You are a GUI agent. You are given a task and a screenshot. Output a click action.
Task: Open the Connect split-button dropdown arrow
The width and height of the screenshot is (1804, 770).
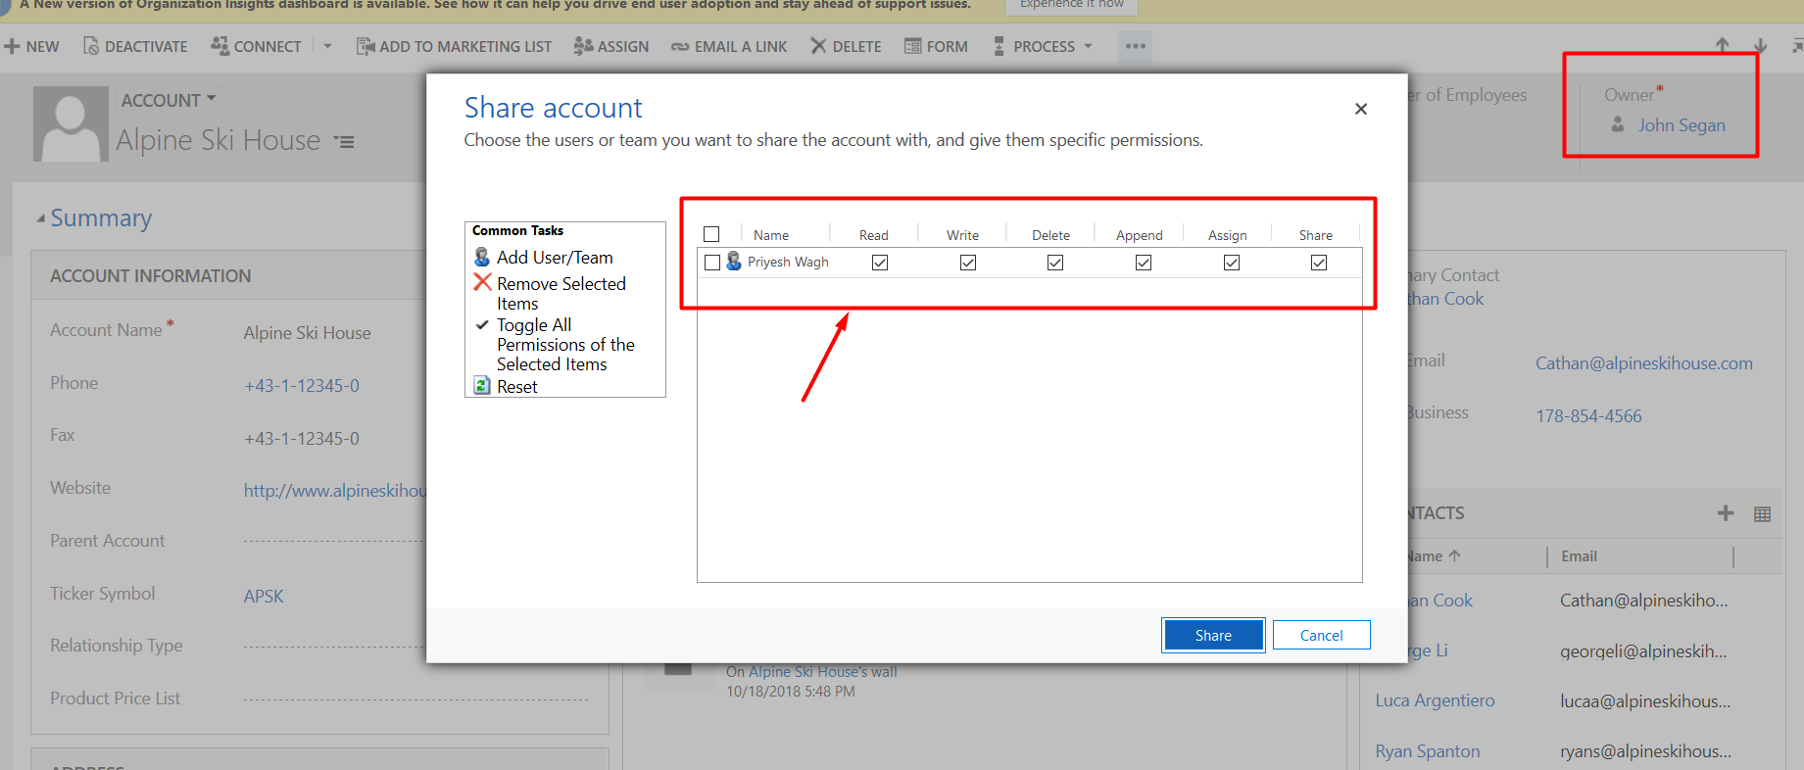coord(327,46)
